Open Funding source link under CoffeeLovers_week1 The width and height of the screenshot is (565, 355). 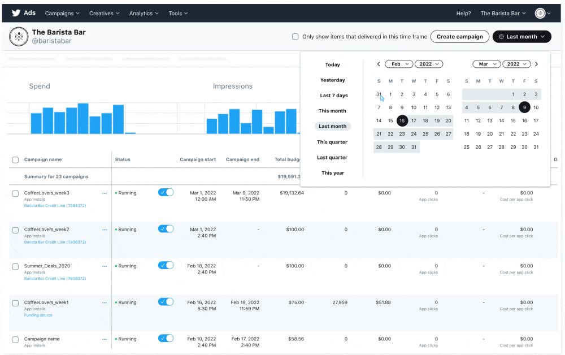[38, 315]
